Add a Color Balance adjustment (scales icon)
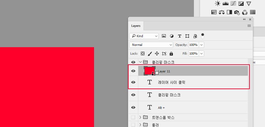The width and height of the screenshot is (265, 127). (222, 12)
